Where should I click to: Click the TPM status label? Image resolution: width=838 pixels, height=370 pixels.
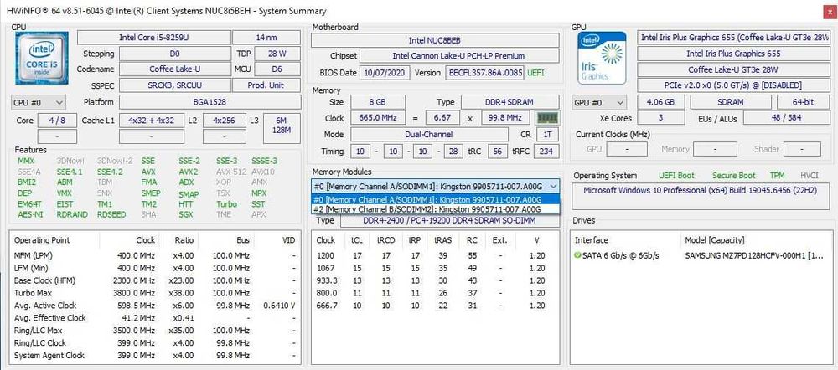click(777, 175)
